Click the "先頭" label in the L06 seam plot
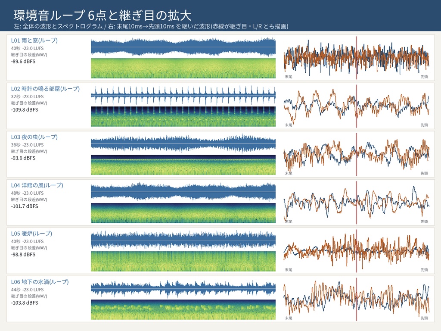441x331 pixels. 424,318
